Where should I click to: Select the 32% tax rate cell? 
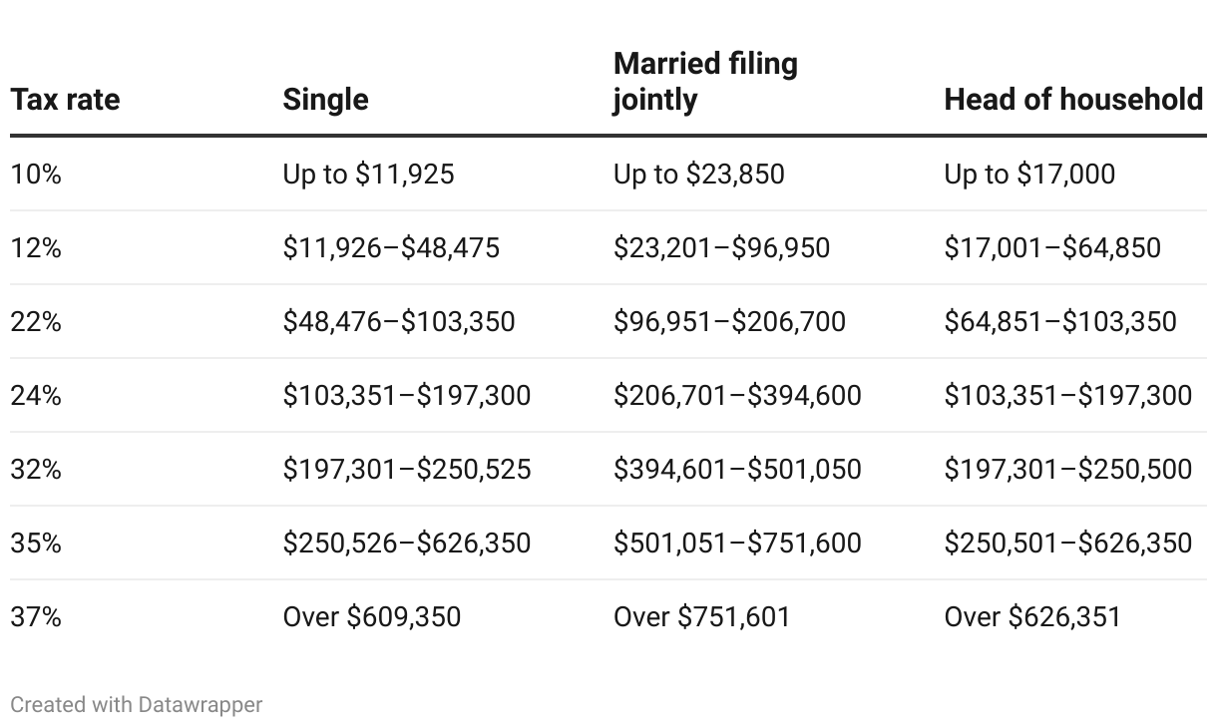[36, 470]
